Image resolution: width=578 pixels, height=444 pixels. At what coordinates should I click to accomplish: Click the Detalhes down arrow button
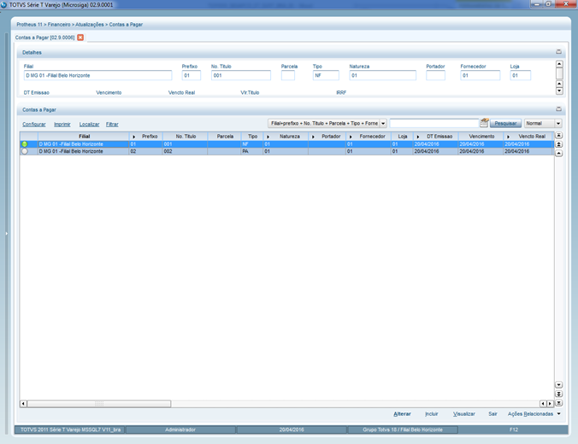pyautogui.click(x=559, y=91)
